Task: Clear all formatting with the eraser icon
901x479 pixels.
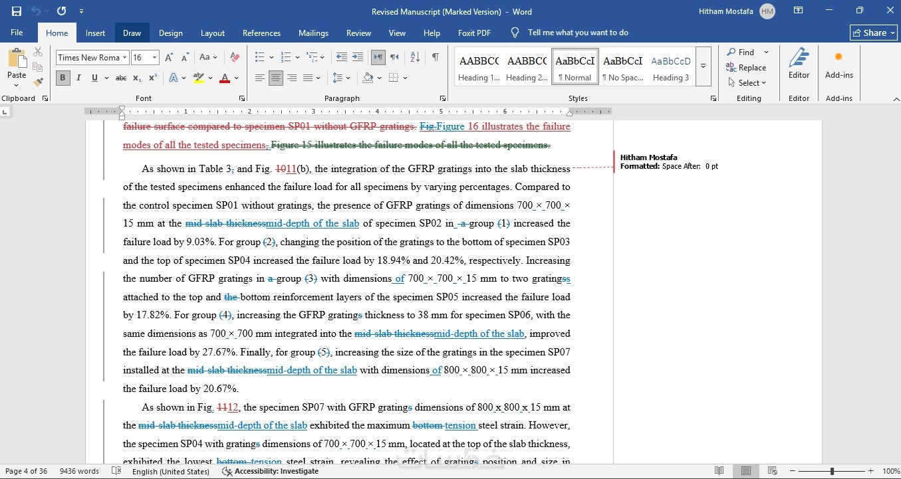Action: (x=235, y=58)
